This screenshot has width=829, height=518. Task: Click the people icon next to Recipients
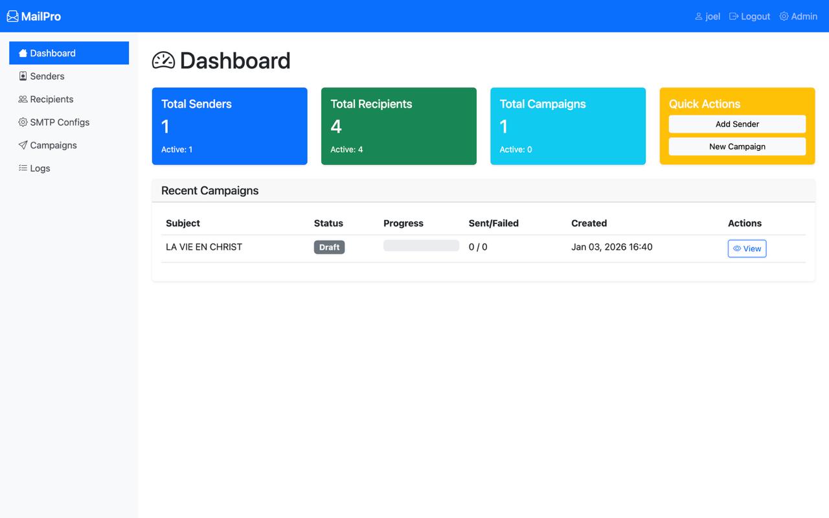tap(23, 99)
